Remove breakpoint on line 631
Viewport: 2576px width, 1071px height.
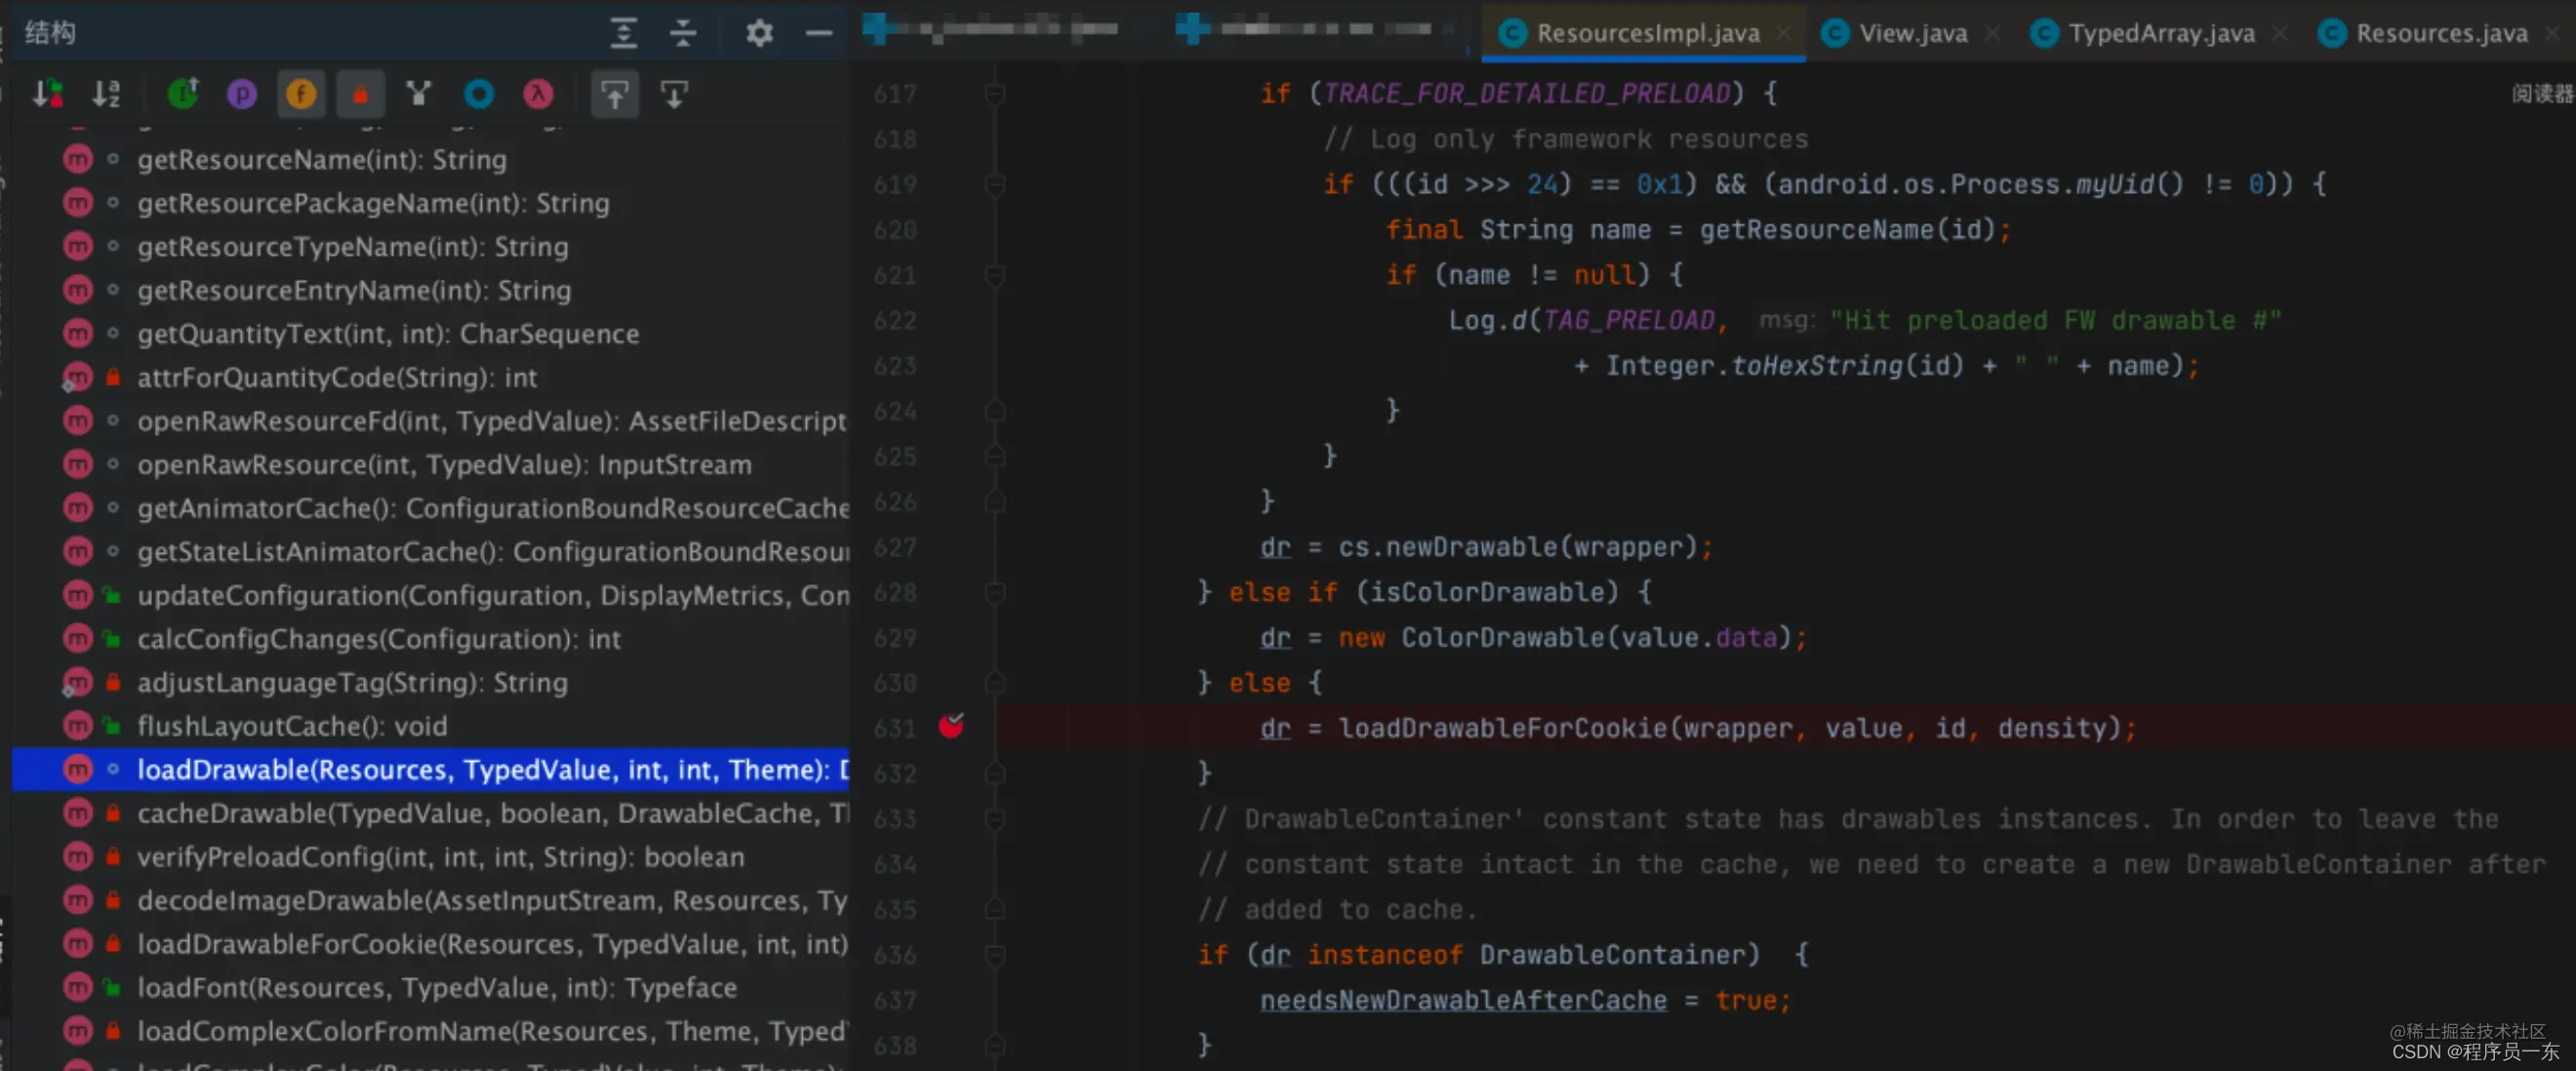(x=951, y=727)
